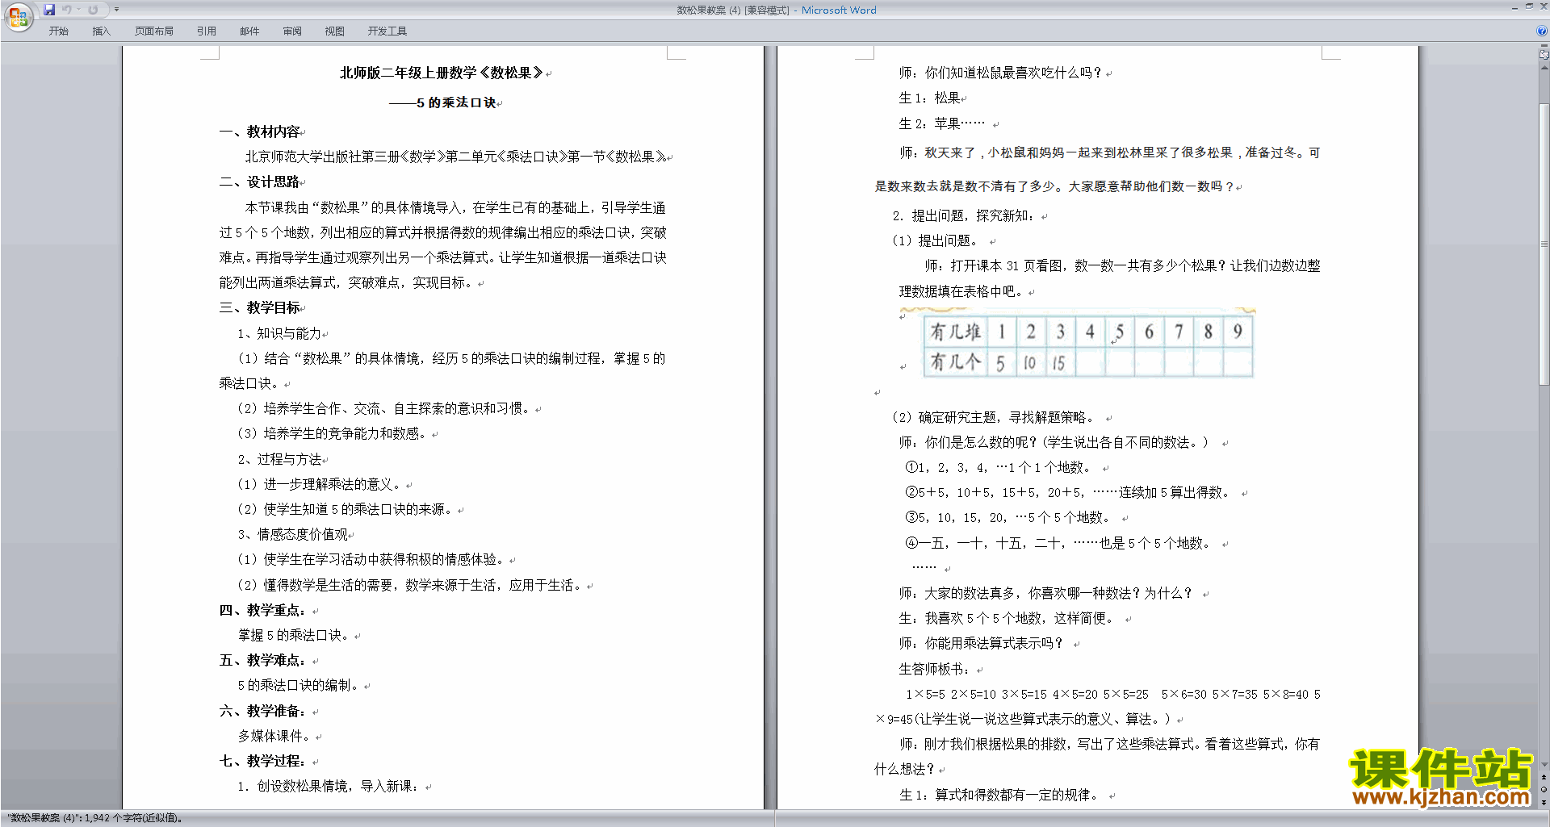The height and width of the screenshot is (827, 1550).
Task: Click the line 生1：算式和得数都有一定的规律
Action: [1001, 795]
